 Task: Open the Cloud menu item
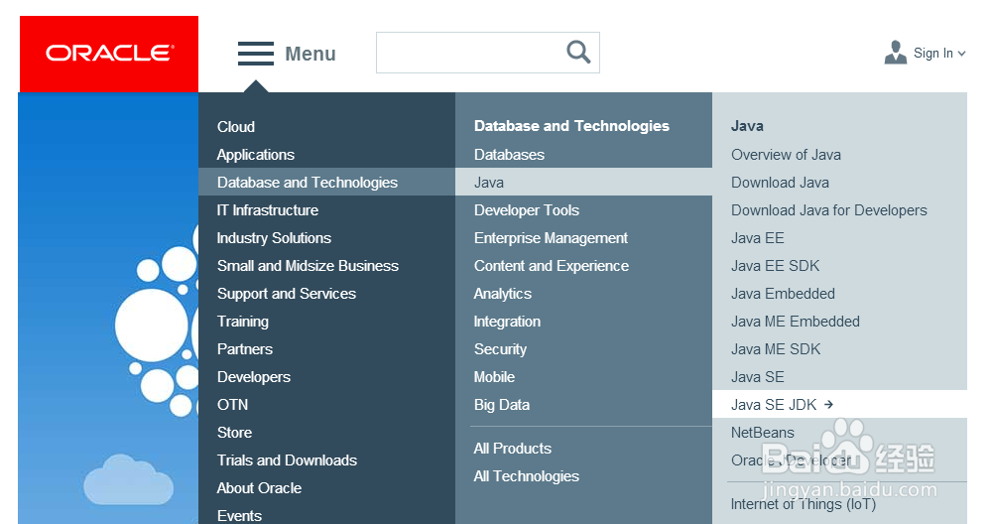(x=236, y=127)
